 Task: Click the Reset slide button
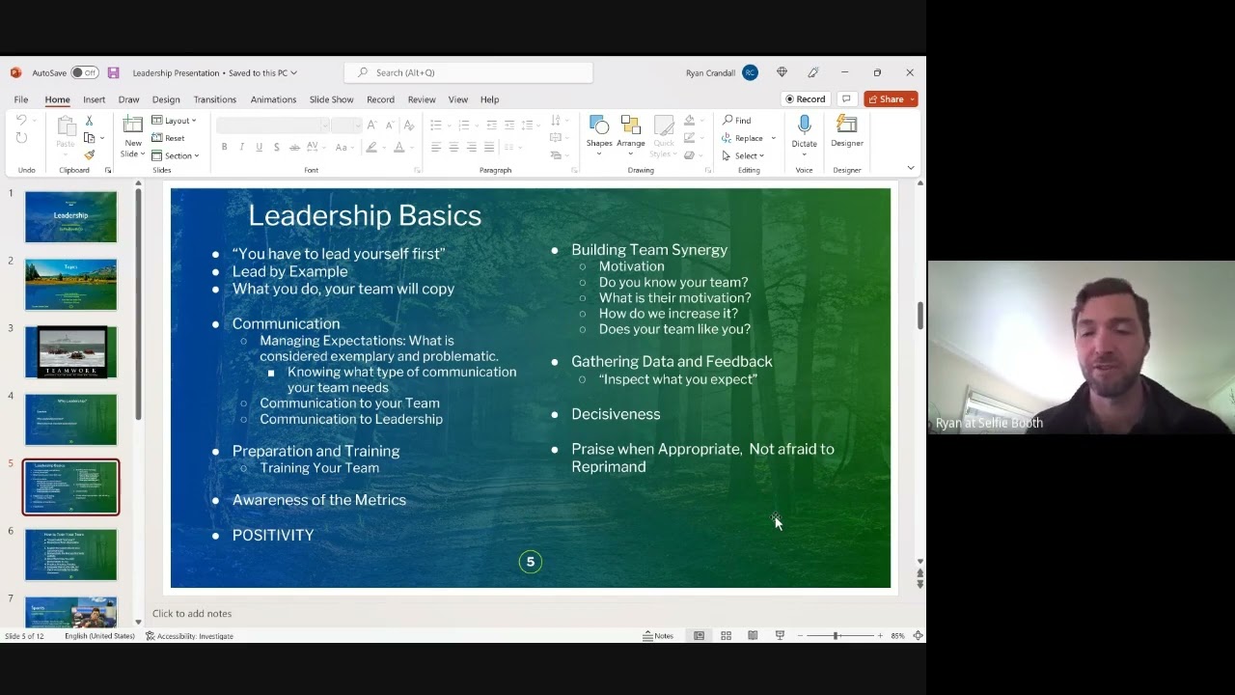[x=168, y=138]
